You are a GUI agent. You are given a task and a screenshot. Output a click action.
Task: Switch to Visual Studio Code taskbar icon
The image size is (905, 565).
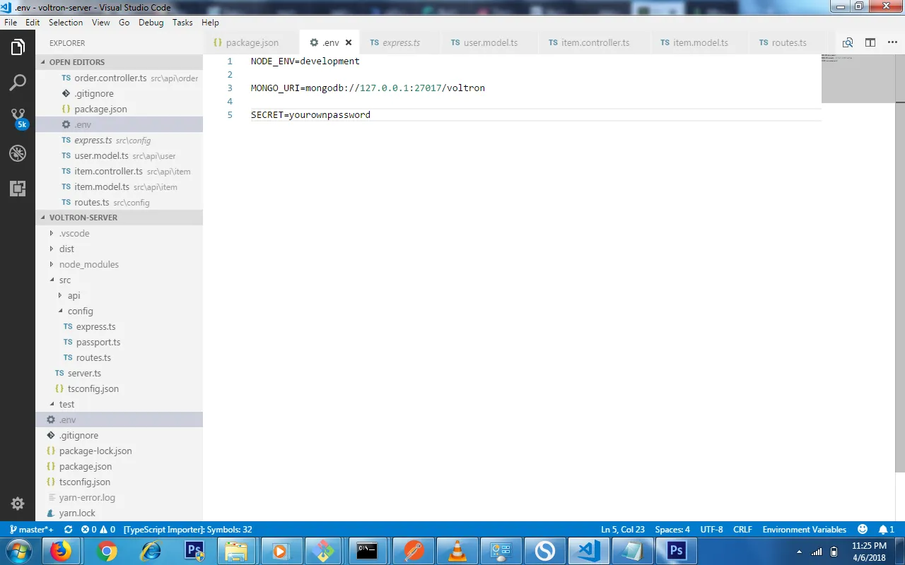[x=589, y=551]
